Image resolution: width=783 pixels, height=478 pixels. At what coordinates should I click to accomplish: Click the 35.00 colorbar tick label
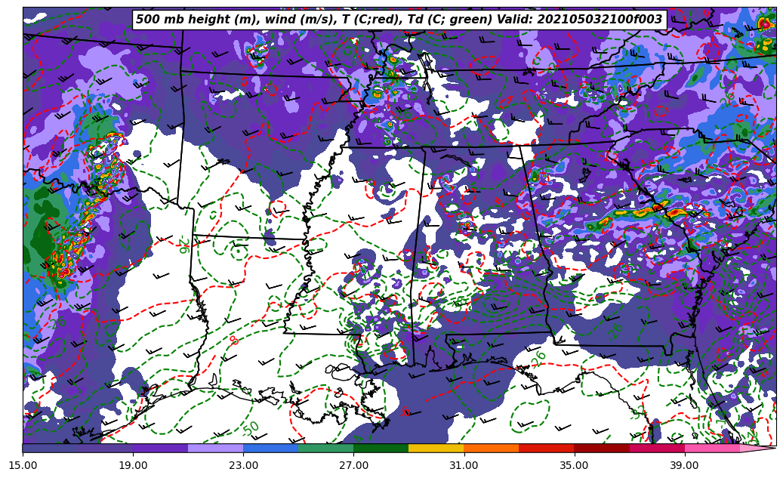pyautogui.click(x=574, y=466)
